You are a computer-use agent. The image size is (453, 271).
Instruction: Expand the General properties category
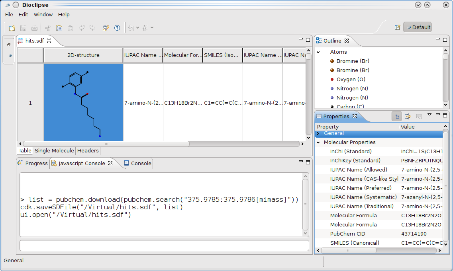point(318,133)
